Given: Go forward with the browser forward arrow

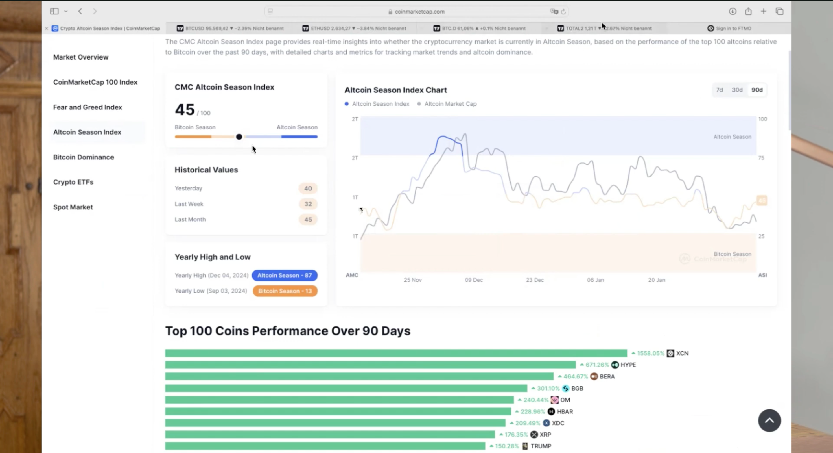Looking at the screenshot, I should coord(95,11).
